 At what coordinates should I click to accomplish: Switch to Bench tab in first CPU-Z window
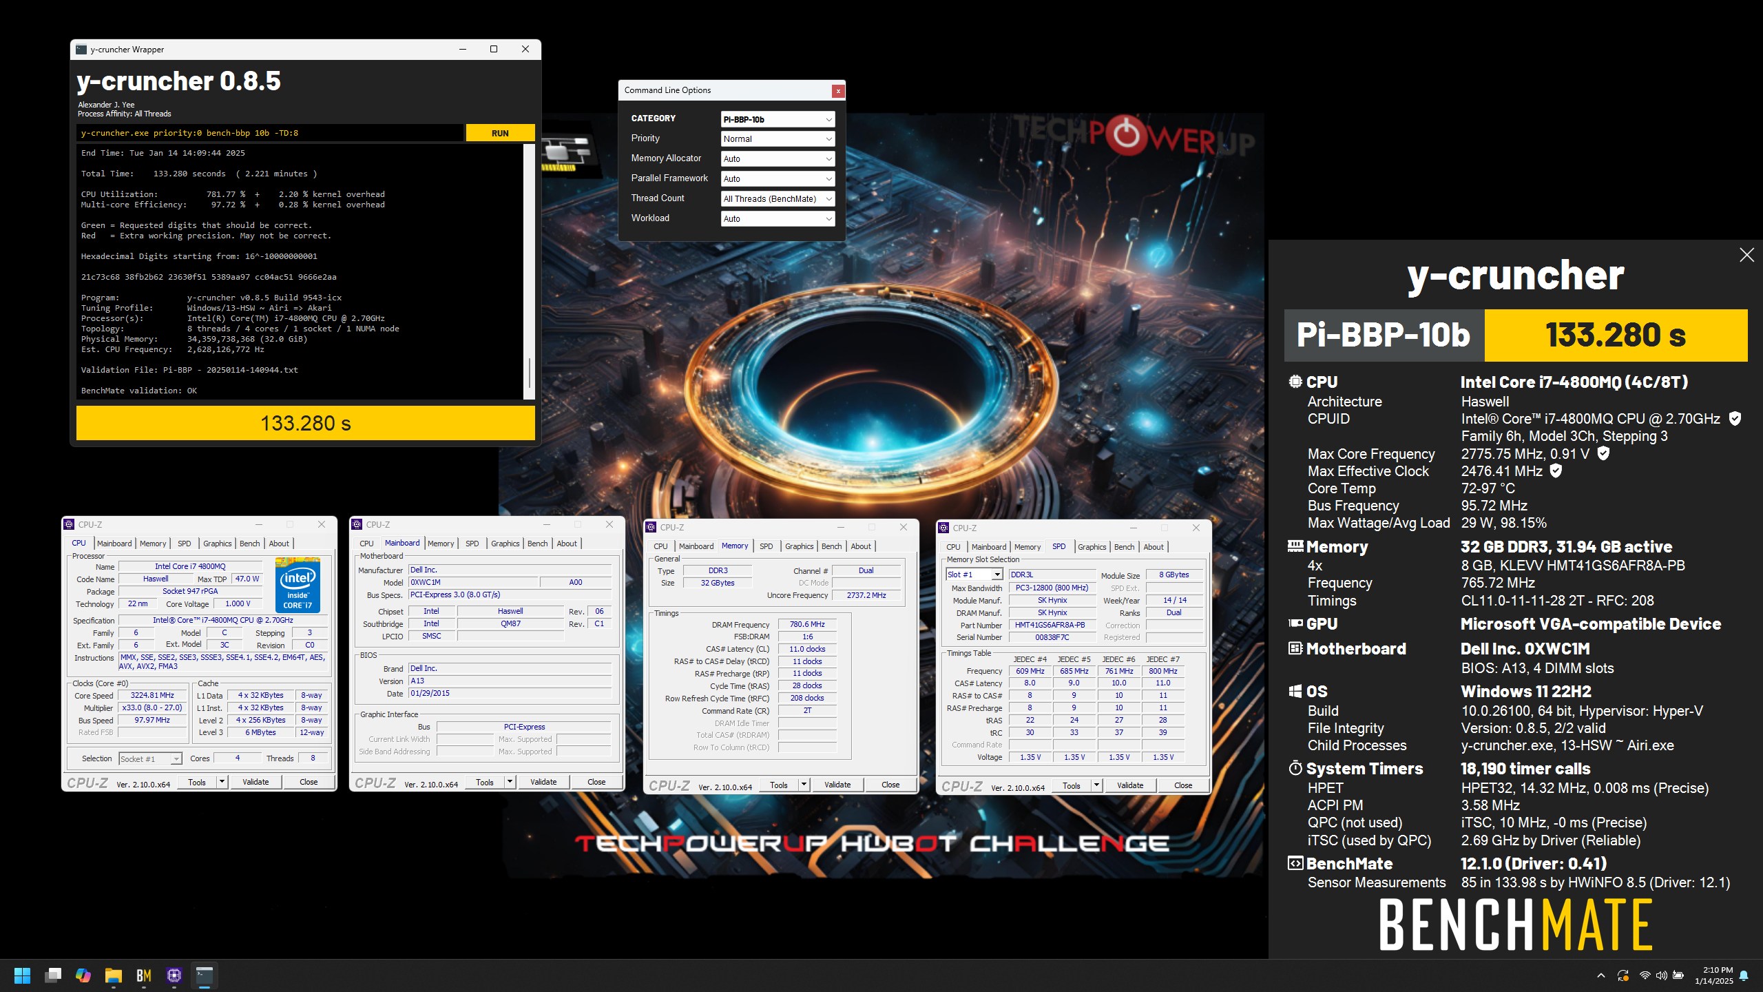(x=250, y=544)
